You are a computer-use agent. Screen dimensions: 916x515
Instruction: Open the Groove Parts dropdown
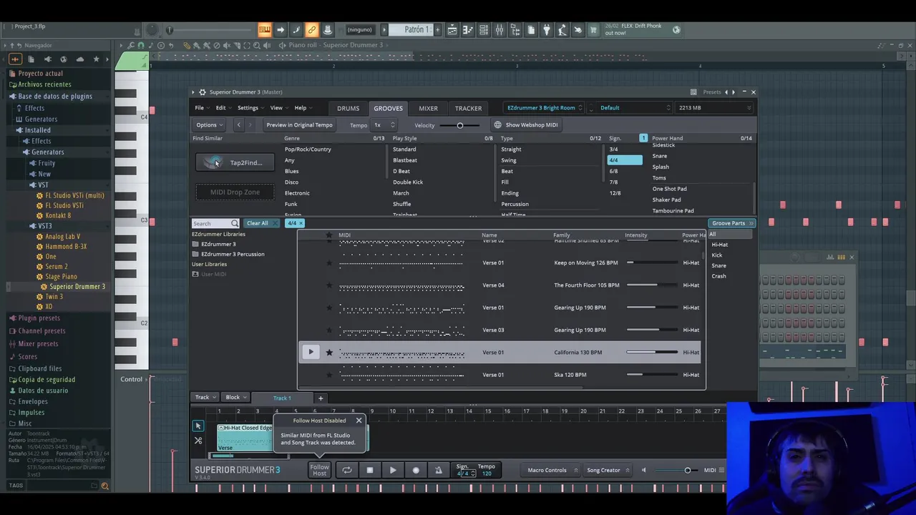[x=731, y=223]
